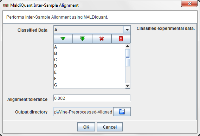This screenshot has height=136, width=200.
Task: Click the list scrollbar thumb
Action: click(128, 58)
